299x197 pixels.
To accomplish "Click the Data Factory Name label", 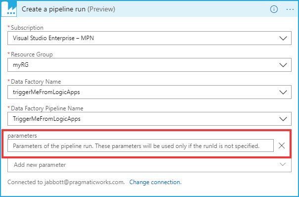I will tap(36, 82).
